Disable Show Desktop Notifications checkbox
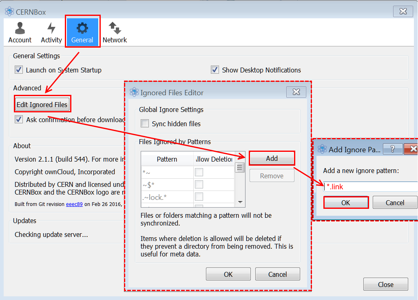418x300 pixels. [x=215, y=70]
